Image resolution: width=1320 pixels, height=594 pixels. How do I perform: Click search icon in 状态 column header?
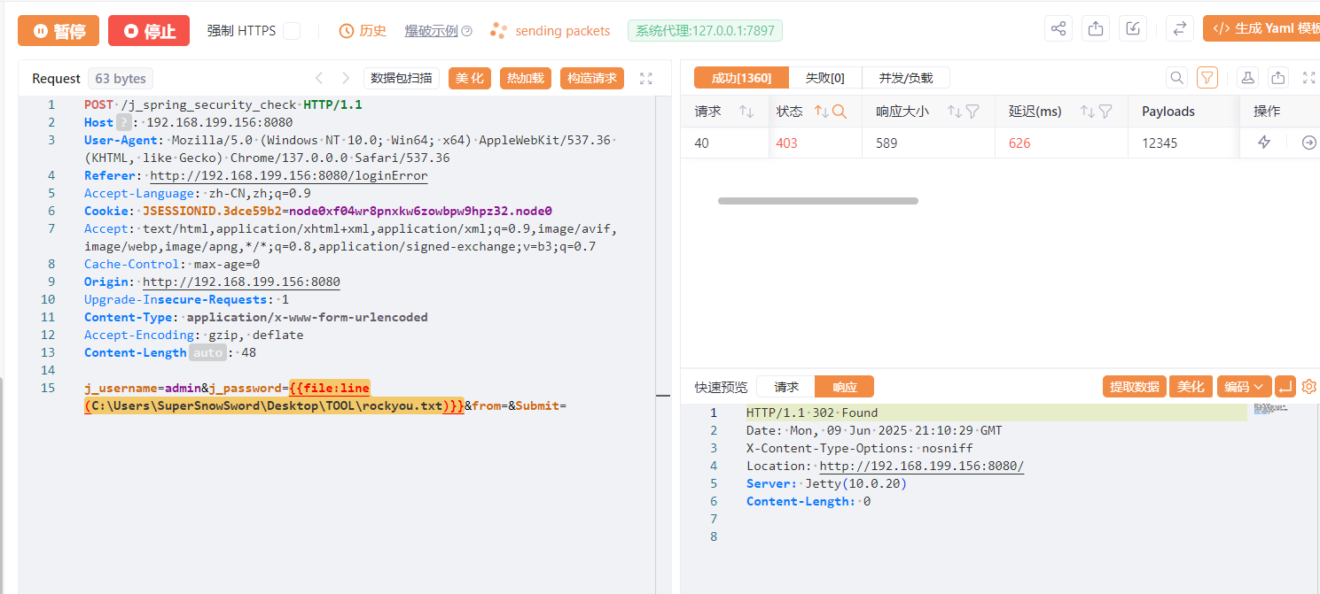(x=840, y=112)
